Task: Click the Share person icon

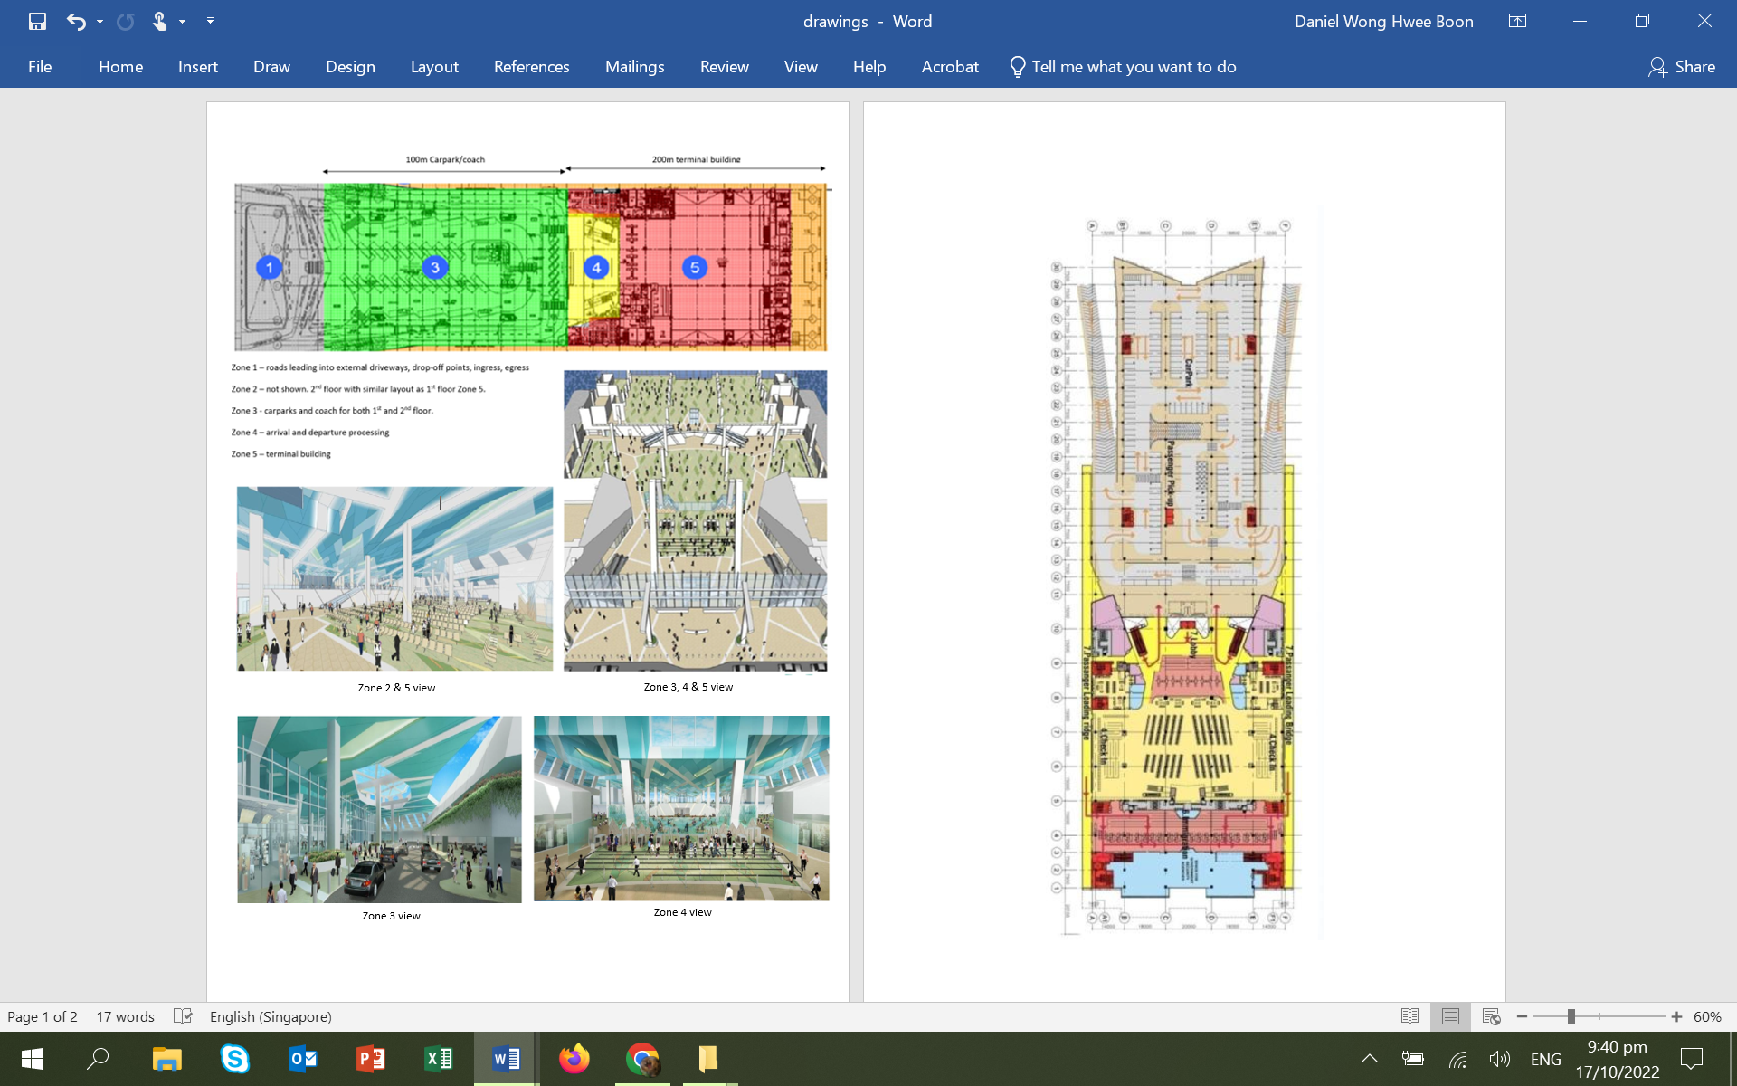Action: pos(1656,67)
